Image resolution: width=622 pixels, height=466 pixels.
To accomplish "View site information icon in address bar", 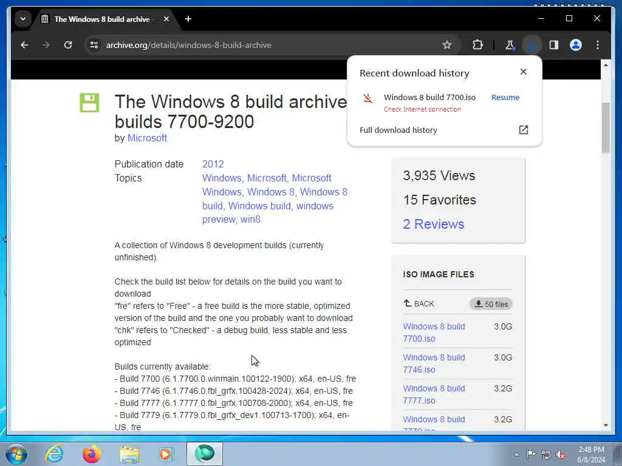I will point(94,45).
